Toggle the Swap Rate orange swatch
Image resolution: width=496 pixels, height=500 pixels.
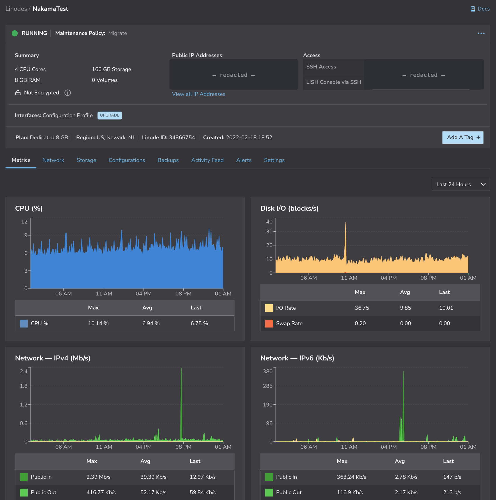[269, 323]
